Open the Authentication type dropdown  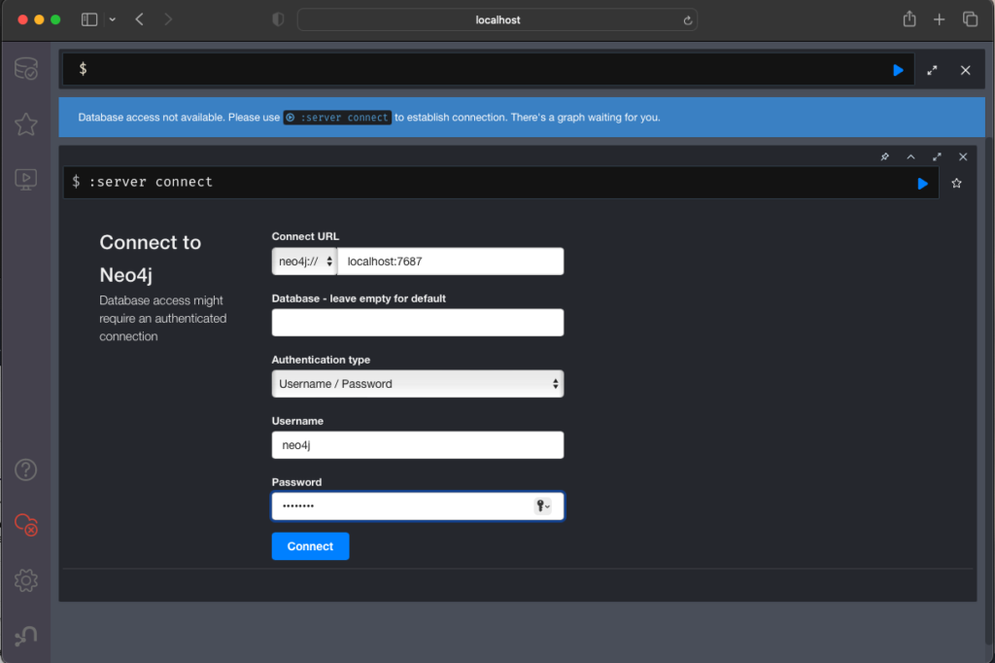click(418, 384)
